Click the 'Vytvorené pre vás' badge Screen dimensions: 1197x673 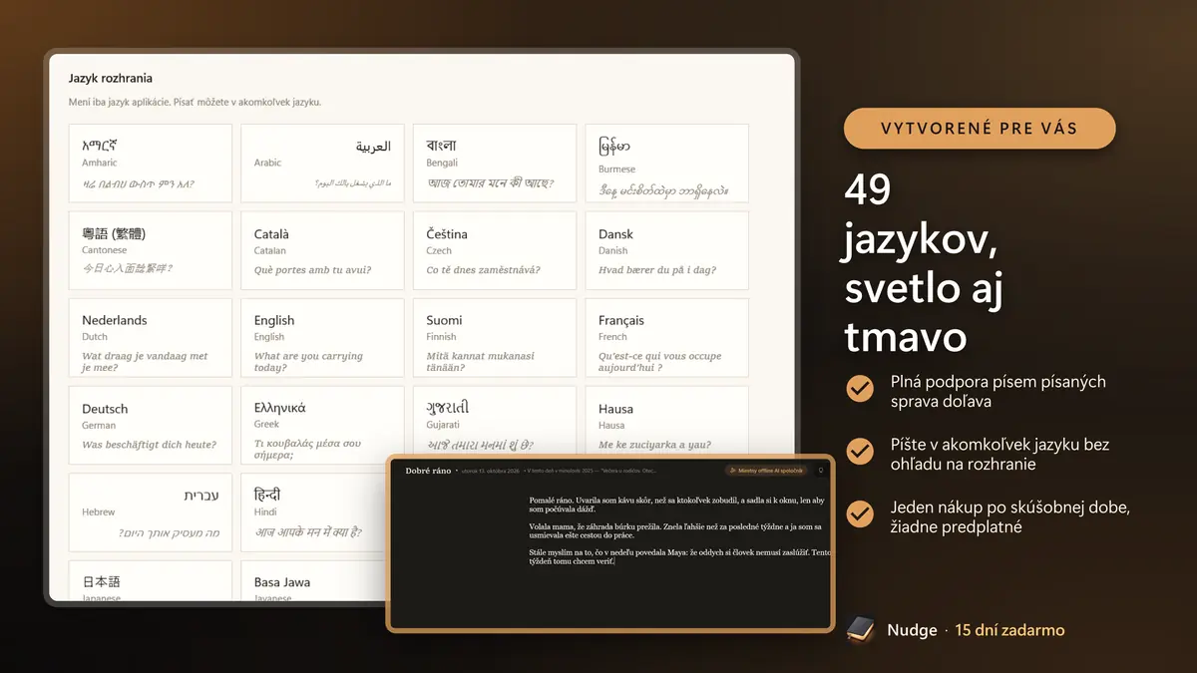click(980, 128)
